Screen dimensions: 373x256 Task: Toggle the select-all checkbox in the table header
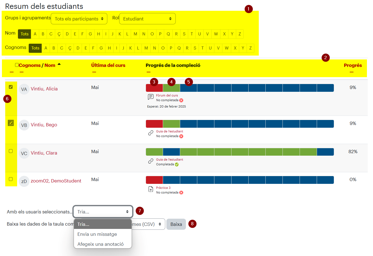[x=17, y=65]
